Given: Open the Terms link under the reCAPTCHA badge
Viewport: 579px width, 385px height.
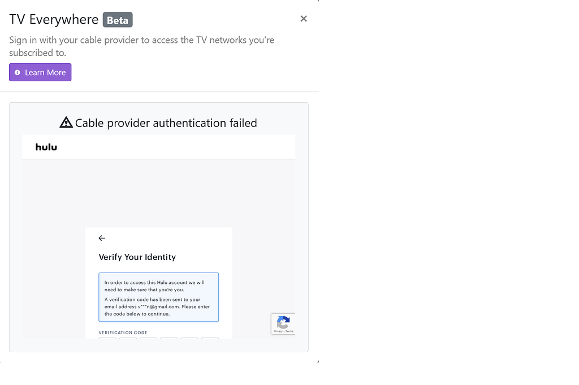Looking at the screenshot, I should 289,331.
